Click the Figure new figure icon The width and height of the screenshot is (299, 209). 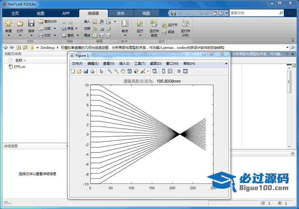73,71
